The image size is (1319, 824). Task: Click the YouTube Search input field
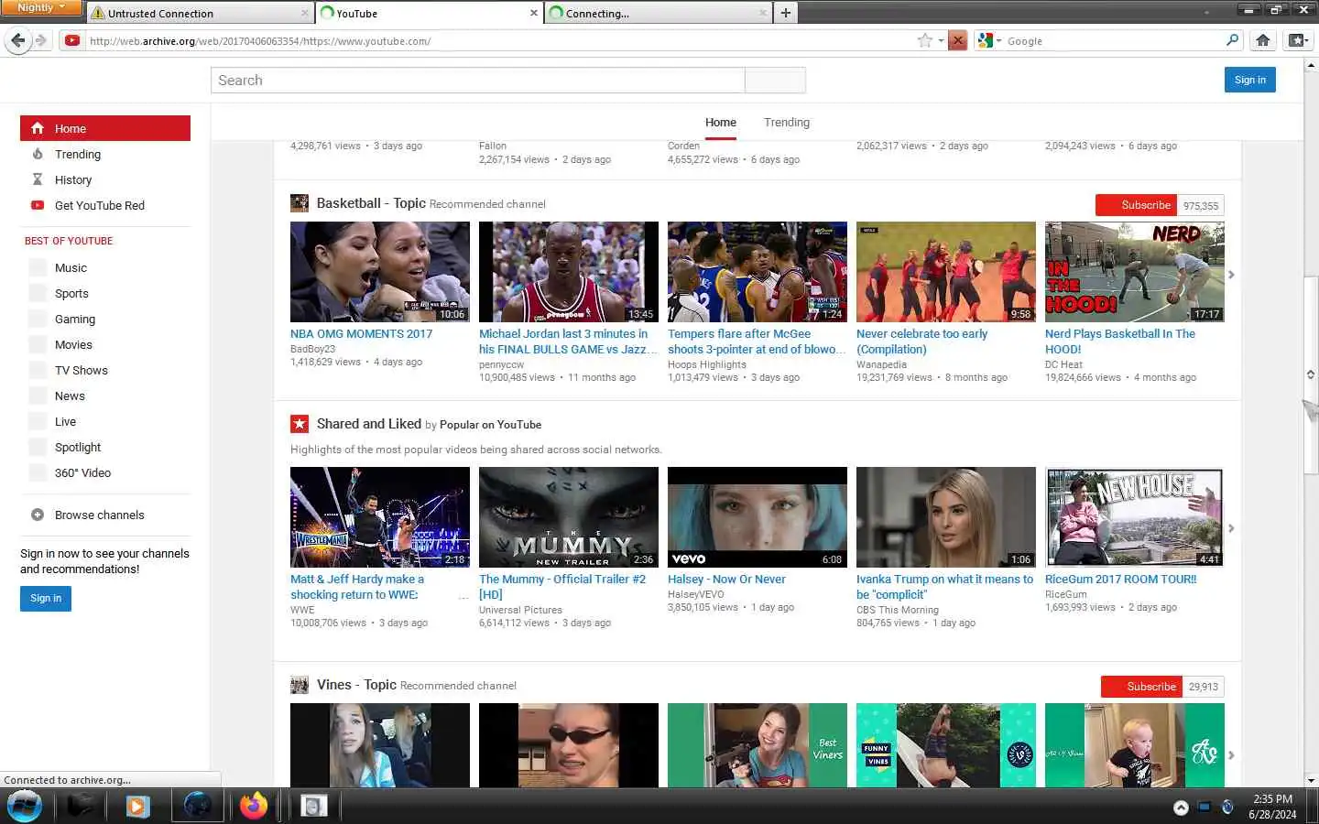coord(478,80)
